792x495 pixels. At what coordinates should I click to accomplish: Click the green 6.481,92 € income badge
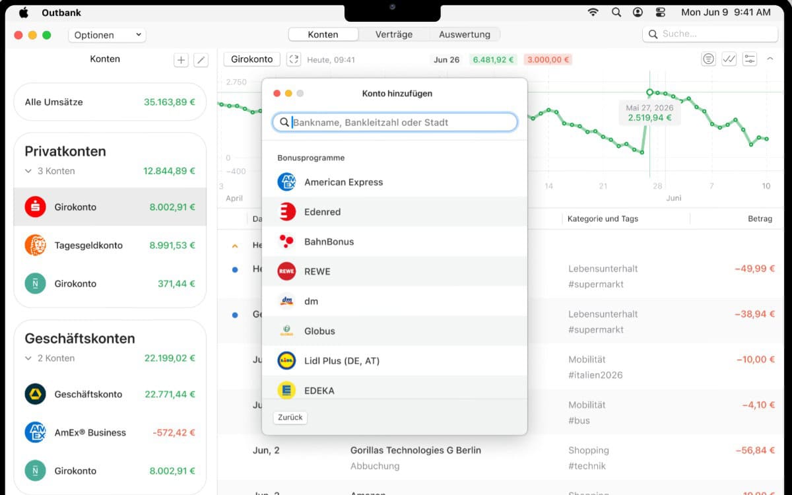[x=492, y=59]
